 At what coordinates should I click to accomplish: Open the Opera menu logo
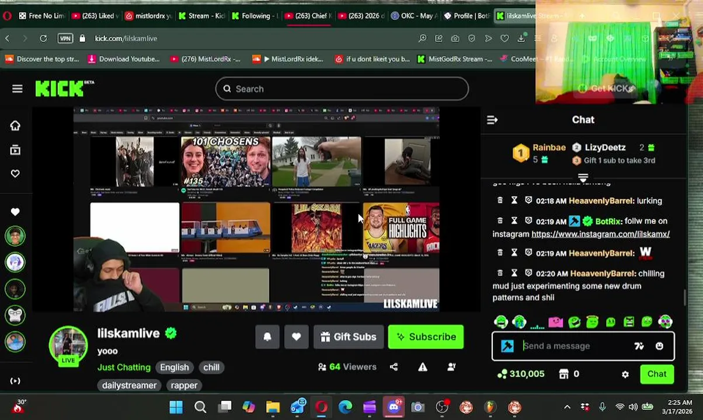click(7, 16)
